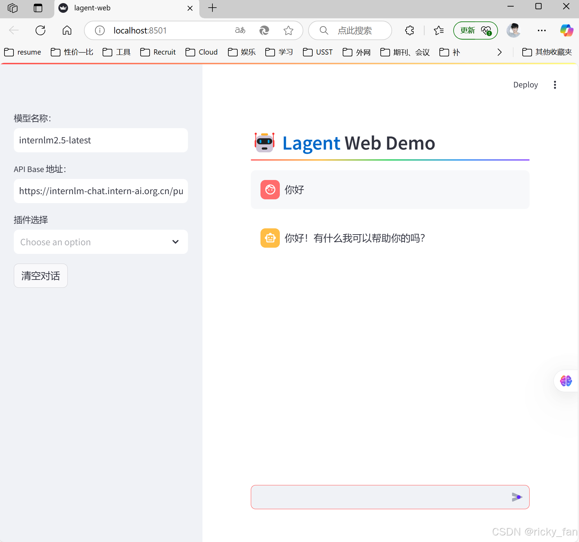Click the 点此搜索 search box
The height and width of the screenshot is (542, 579).
(350, 30)
